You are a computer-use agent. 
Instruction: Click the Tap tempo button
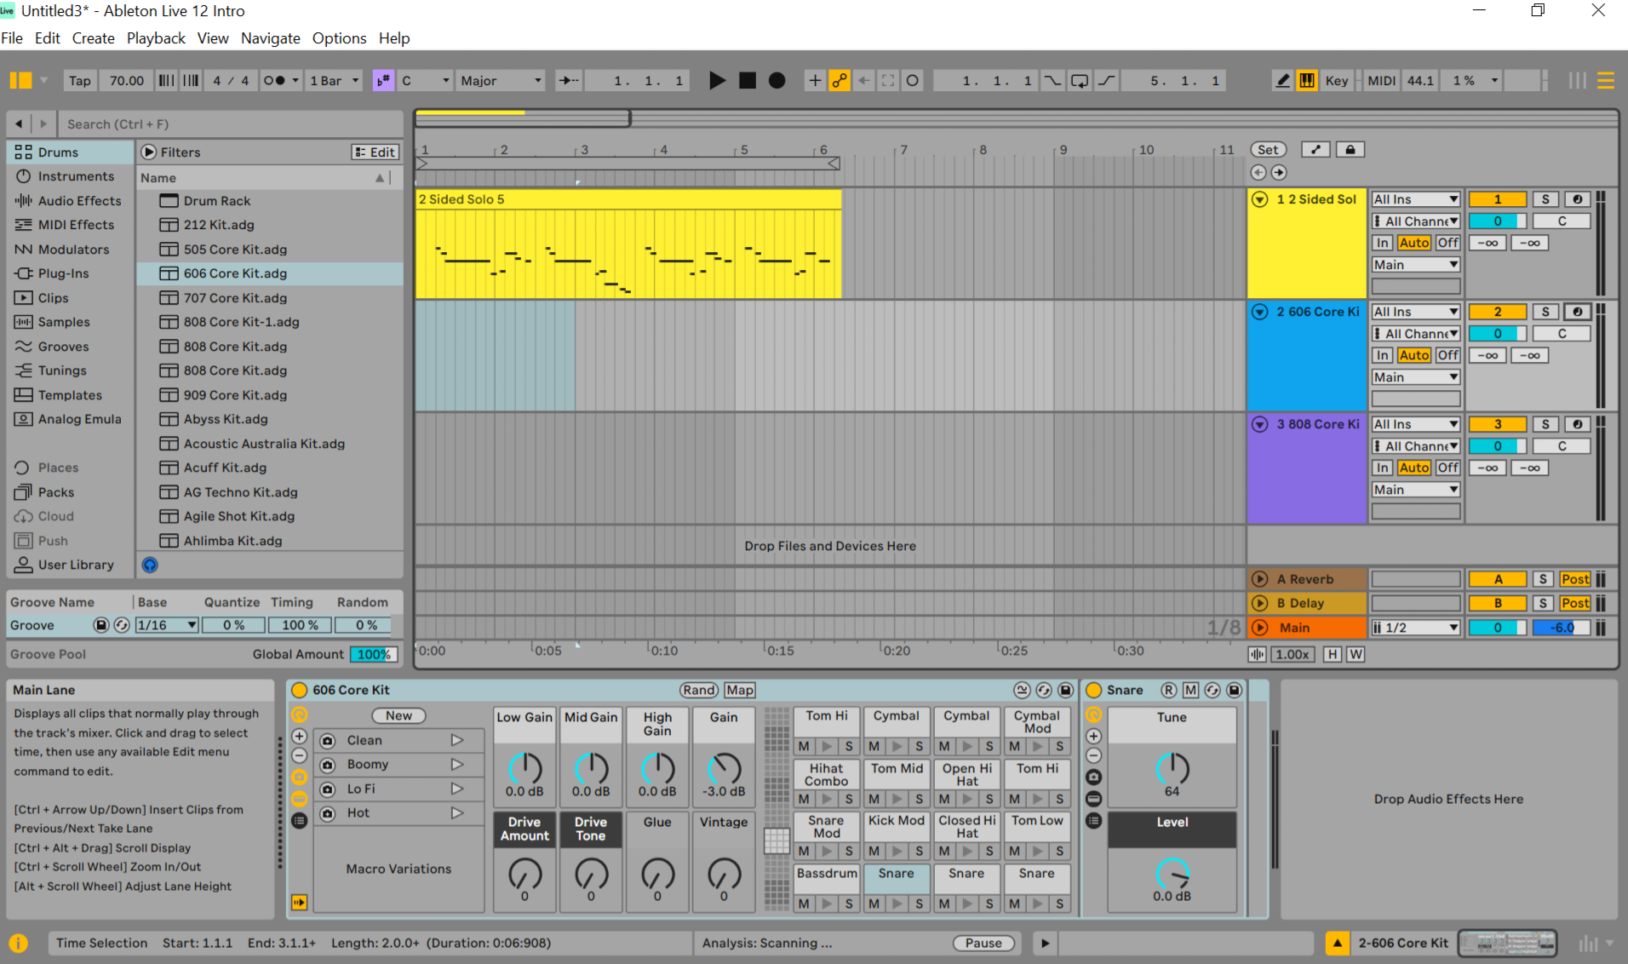click(79, 80)
